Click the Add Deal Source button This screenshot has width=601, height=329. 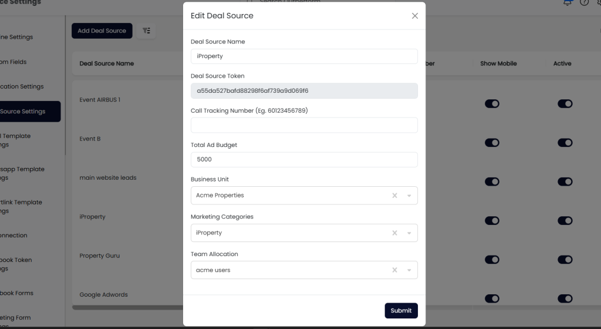(x=102, y=31)
